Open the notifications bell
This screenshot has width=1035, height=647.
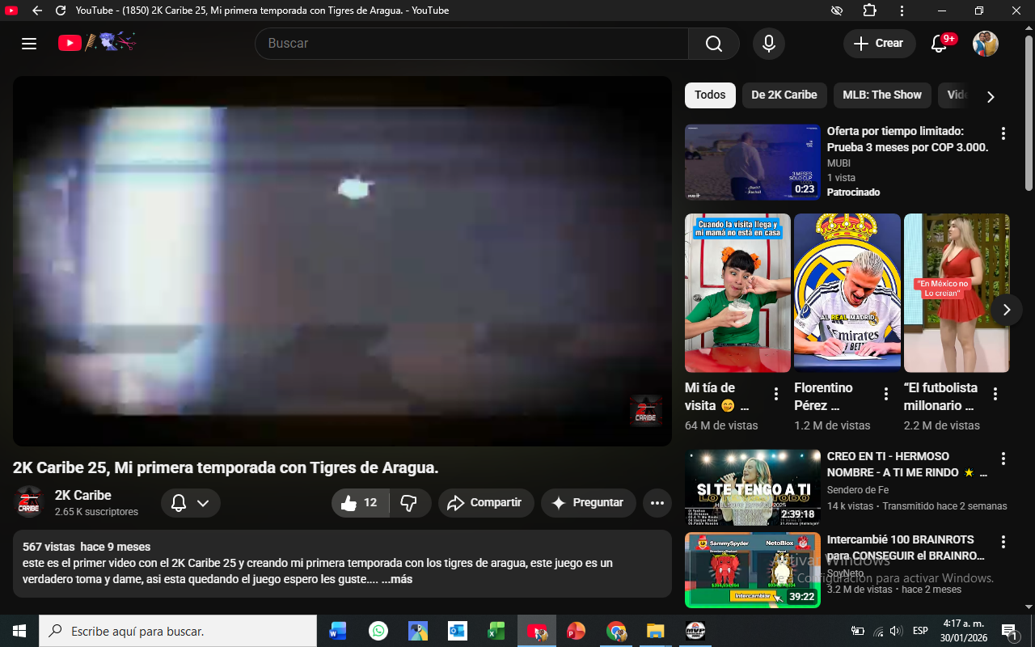(939, 44)
